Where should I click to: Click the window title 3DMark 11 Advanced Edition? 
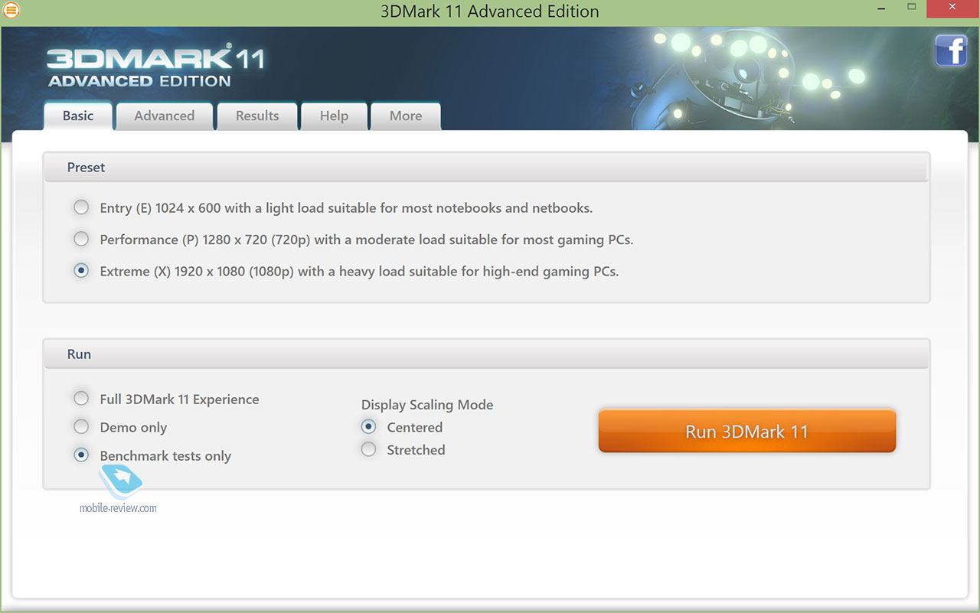tap(490, 11)
